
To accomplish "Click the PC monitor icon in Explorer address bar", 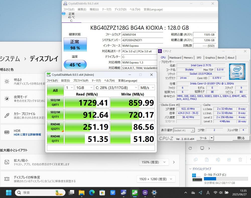I will [x=202, y=148].
